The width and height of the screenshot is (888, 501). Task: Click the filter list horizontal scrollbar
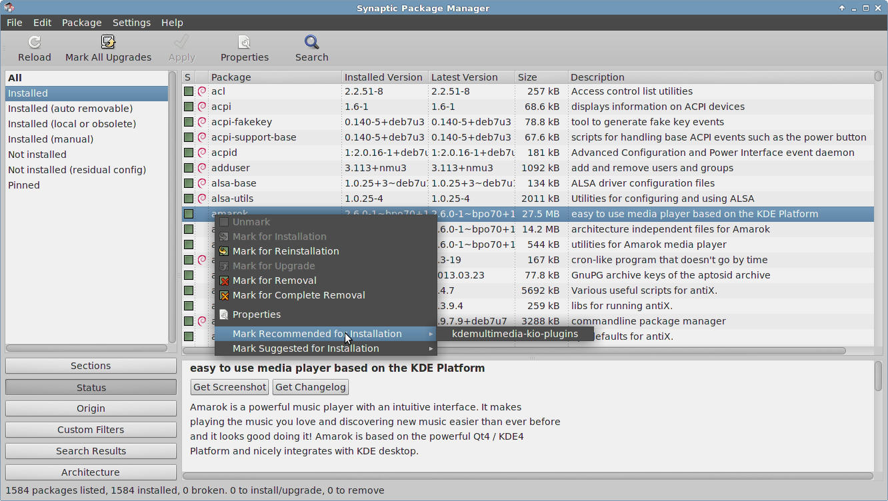pos(87,348)
